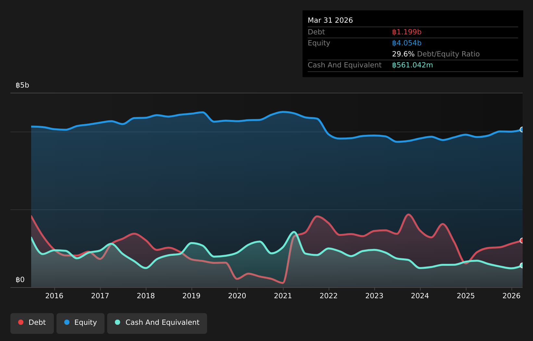This screenshot has width=533, height=341.
Task: Select the 2021 x-axis label
Action: (283, 296)
